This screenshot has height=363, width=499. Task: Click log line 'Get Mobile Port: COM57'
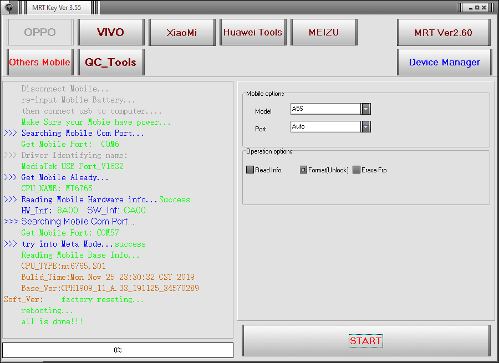click(x=70, y=233)
